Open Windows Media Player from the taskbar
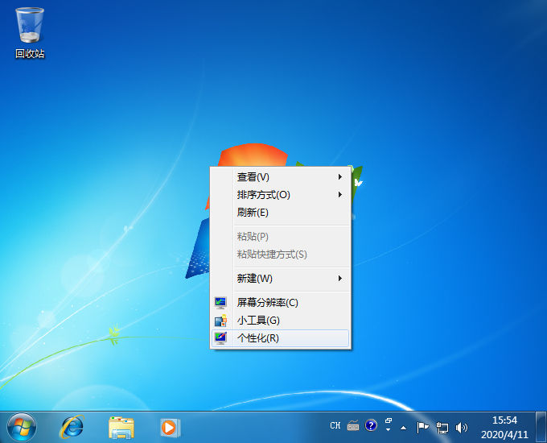Viewport: 547px width, 443px height. pyautogui.click(x=169, y=426)
